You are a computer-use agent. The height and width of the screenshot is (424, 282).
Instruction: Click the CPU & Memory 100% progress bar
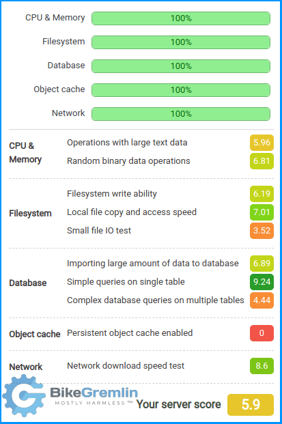(x=181, y=18)
